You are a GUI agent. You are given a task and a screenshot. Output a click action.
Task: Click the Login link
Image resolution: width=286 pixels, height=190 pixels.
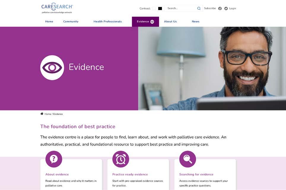233,8
